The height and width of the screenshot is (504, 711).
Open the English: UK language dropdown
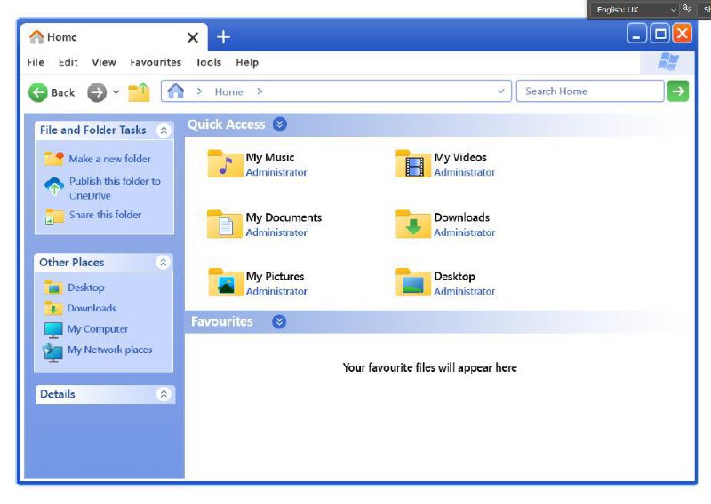635,10
